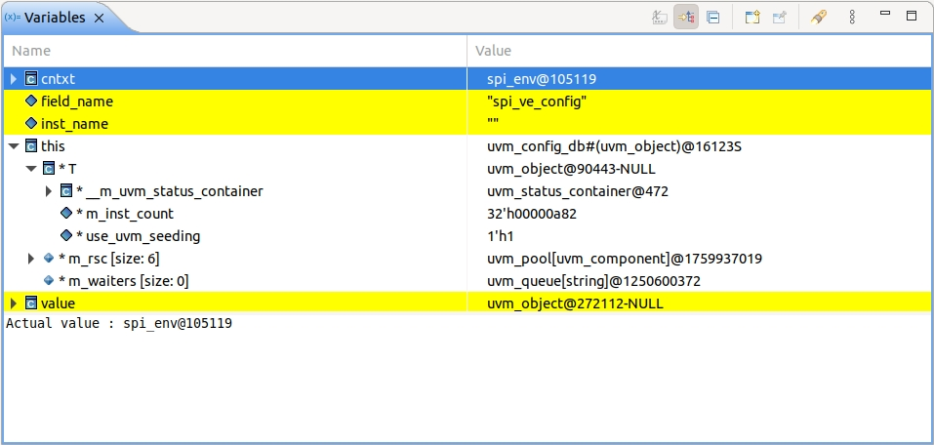
Task: Collapse the * T node
Action: 31,169
